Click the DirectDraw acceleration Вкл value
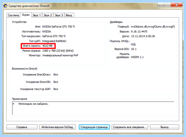 [x=56, y=75]
